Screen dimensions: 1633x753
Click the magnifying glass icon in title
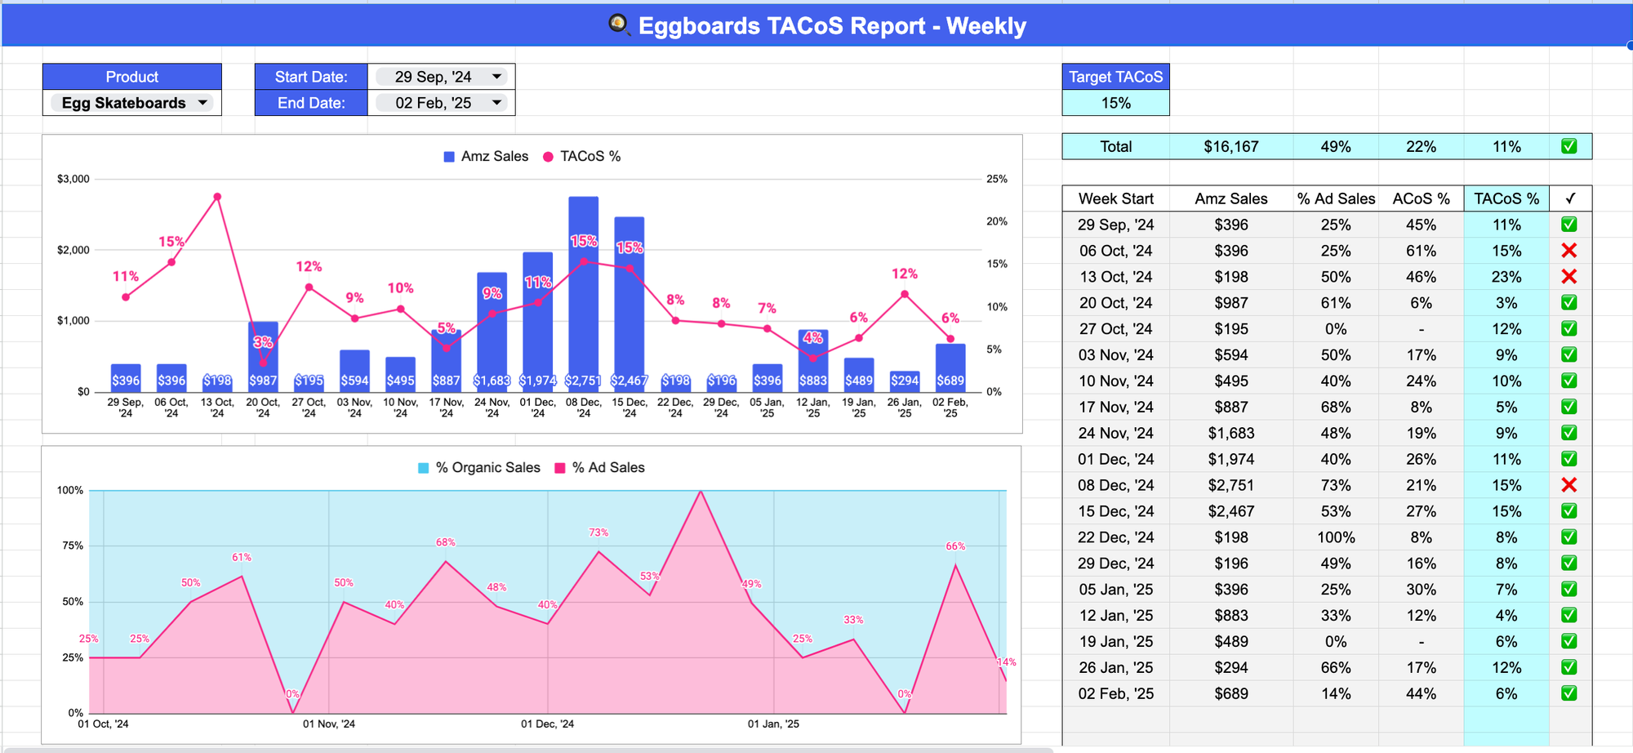click(620, 25)
